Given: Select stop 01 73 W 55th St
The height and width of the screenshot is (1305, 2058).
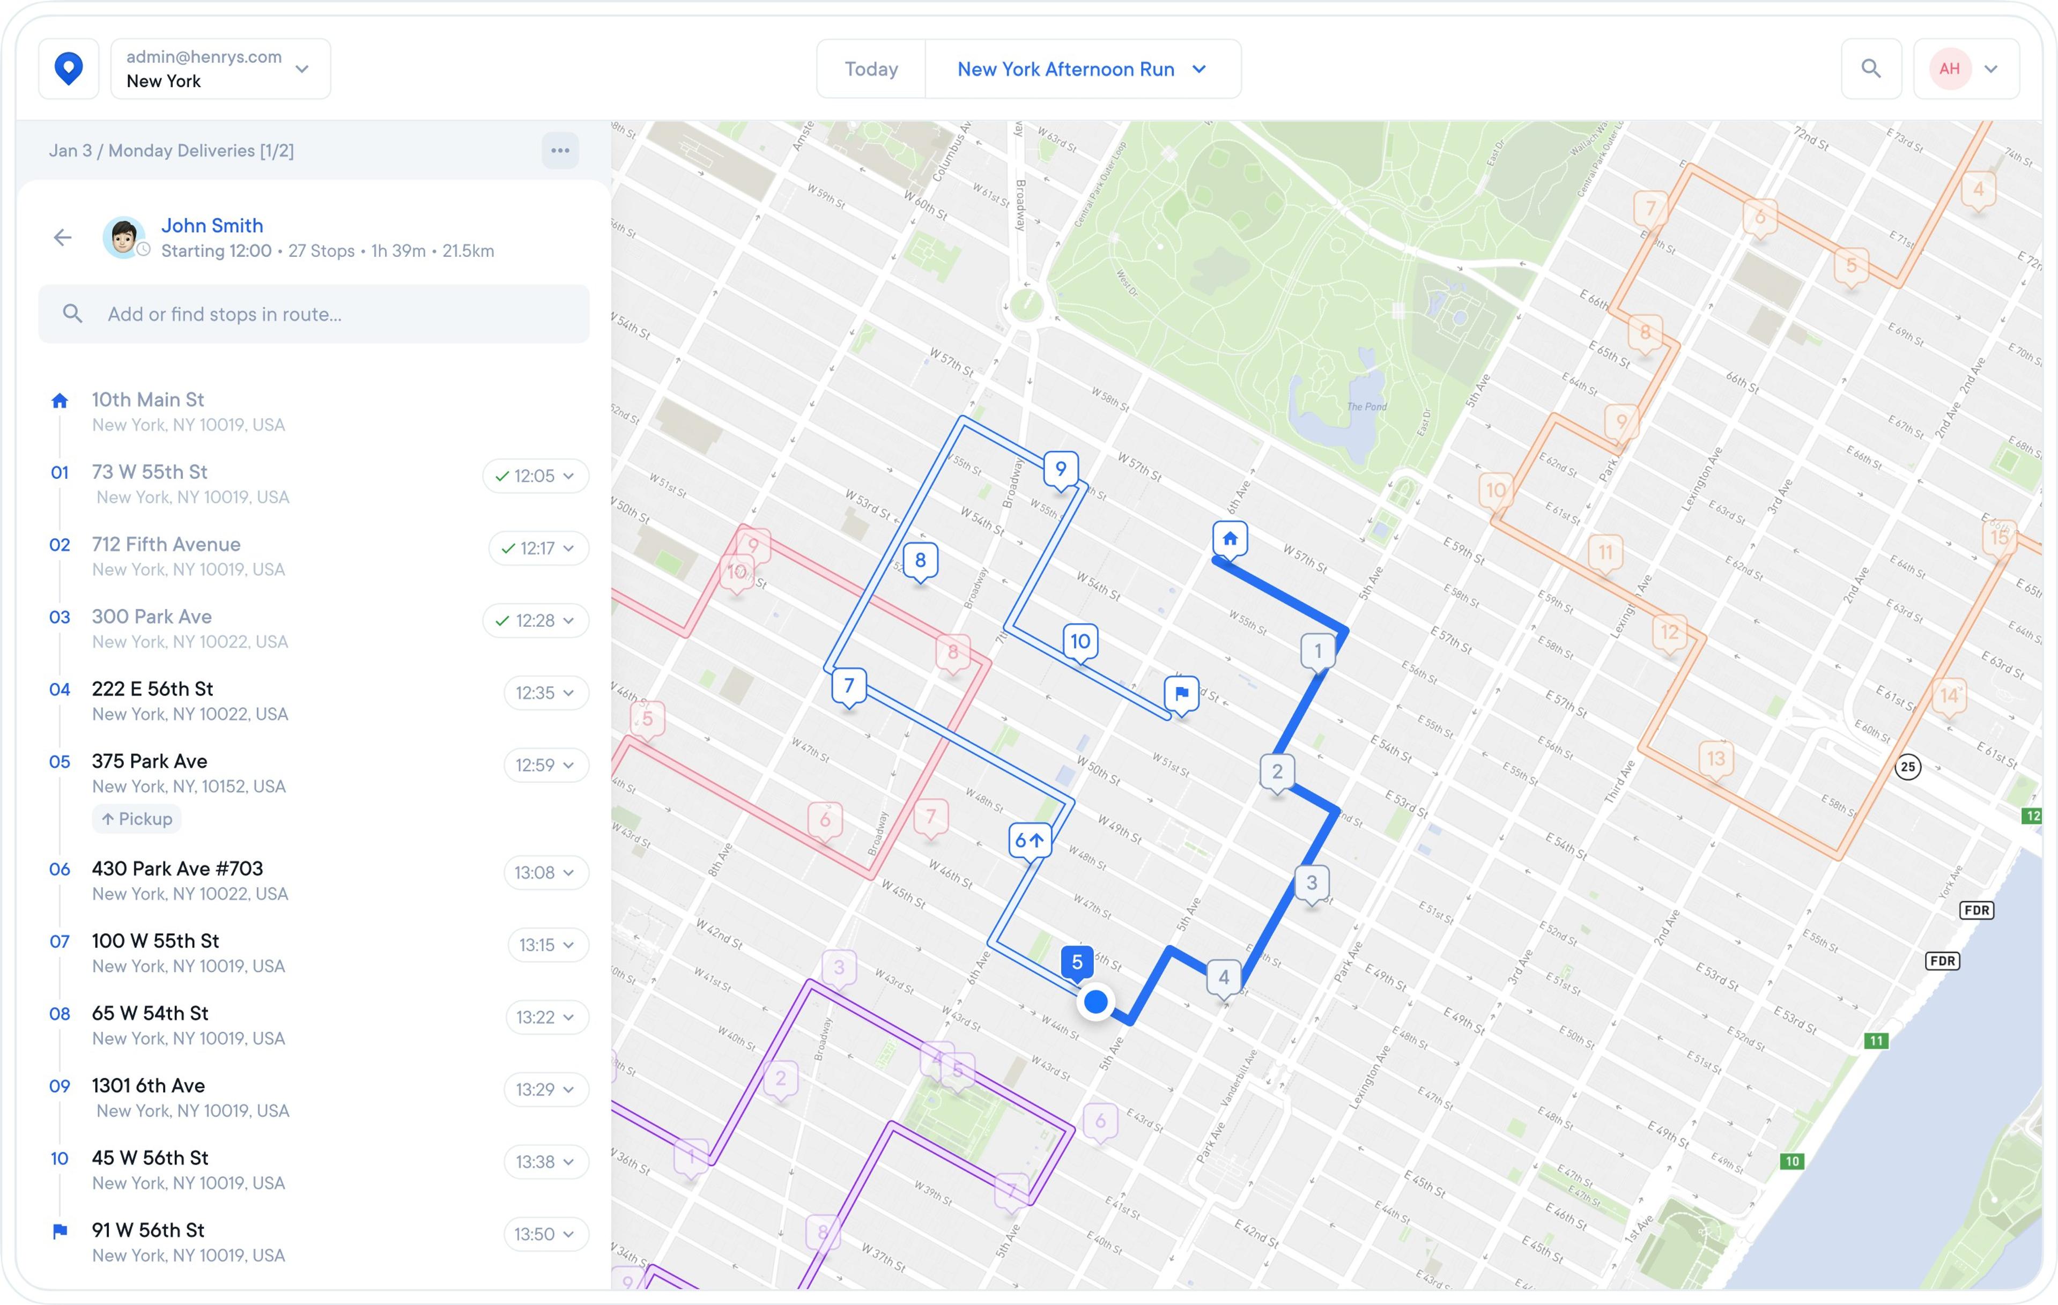Looking at the screenshot, I should [x=314, y=484].
